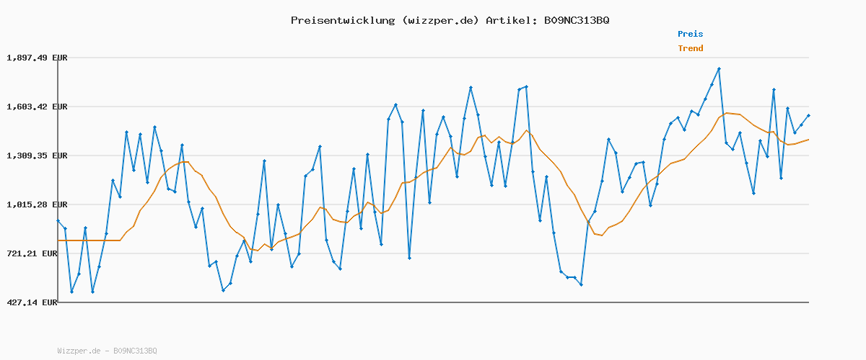Select the last data point of the Preis line
The height and width of the screenshot is (360, 866).
pos(808,115)
